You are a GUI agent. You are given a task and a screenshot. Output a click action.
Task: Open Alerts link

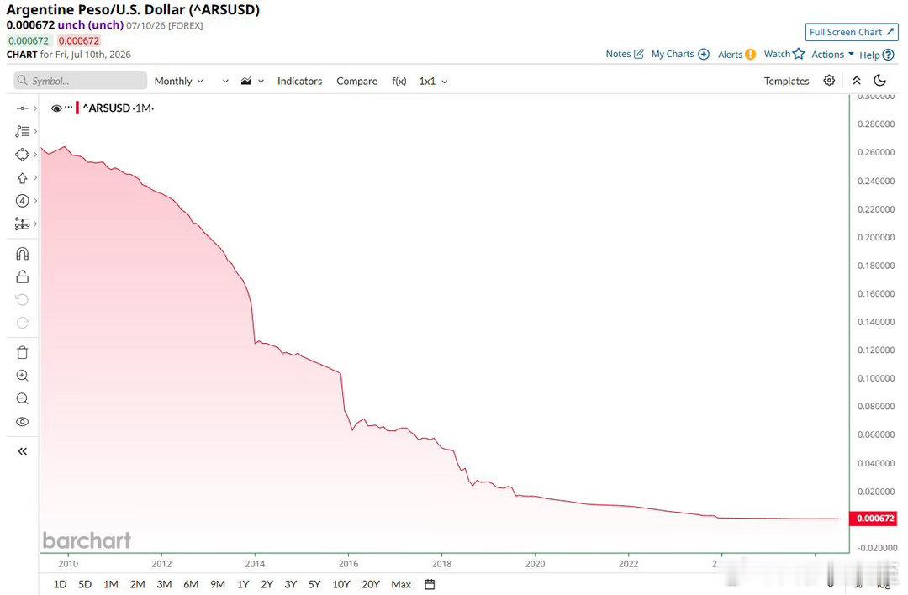pyautogui.click(x=736, y=55)
